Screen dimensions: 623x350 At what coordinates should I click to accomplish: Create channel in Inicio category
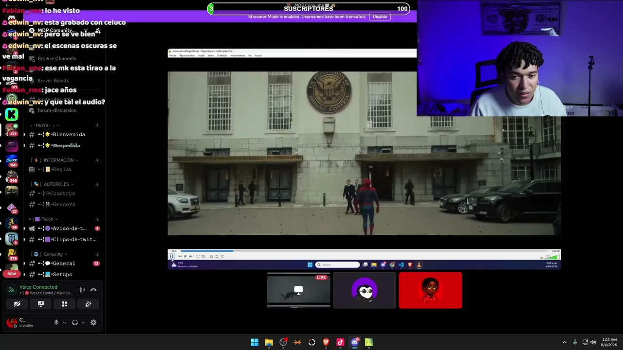97,125
